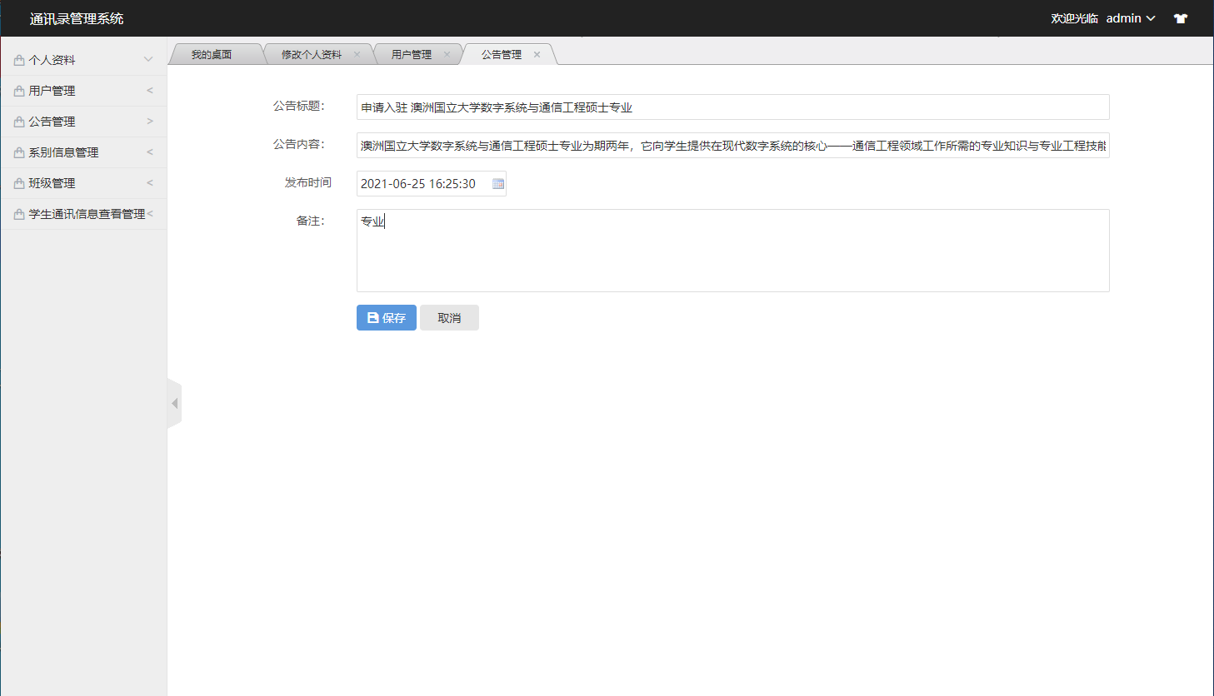Click the 取消 button
Image resolution: width=1214 pixels, height=696 pixels.
449,317
